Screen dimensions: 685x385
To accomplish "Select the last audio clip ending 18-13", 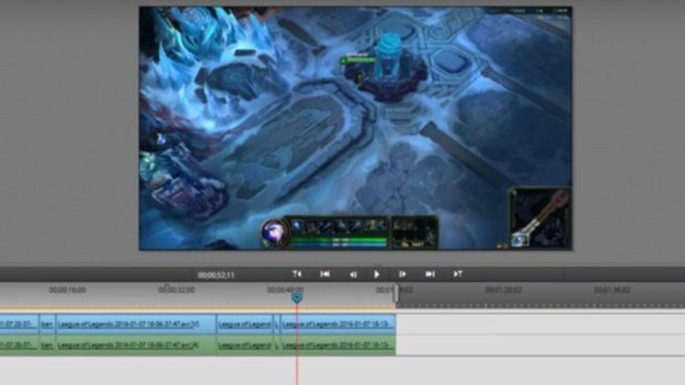I will (x=338, y=345).
